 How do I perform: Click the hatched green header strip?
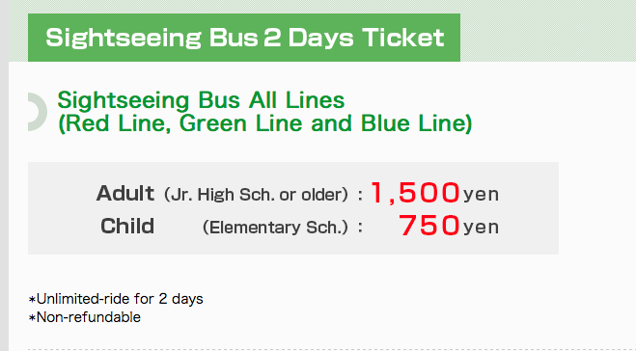pyautogui.click(x=548, y=31)
